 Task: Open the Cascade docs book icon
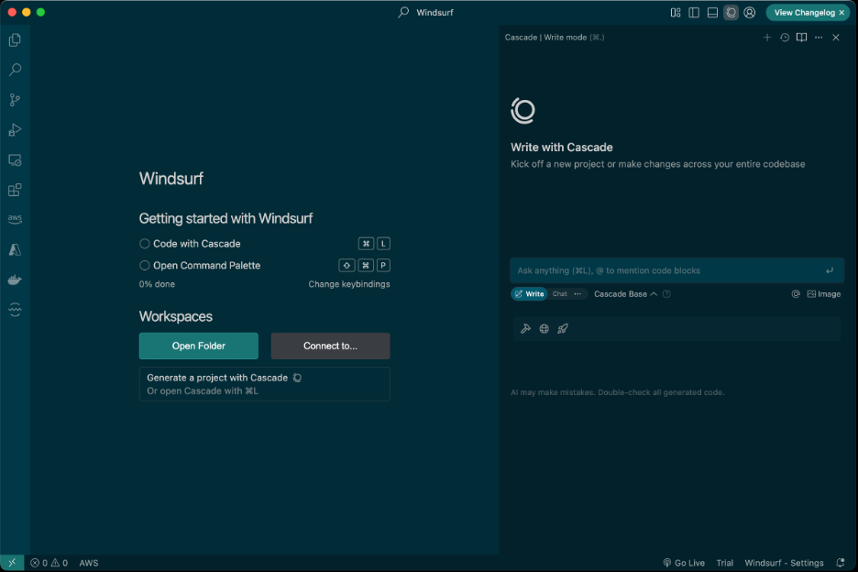(802, 38)
